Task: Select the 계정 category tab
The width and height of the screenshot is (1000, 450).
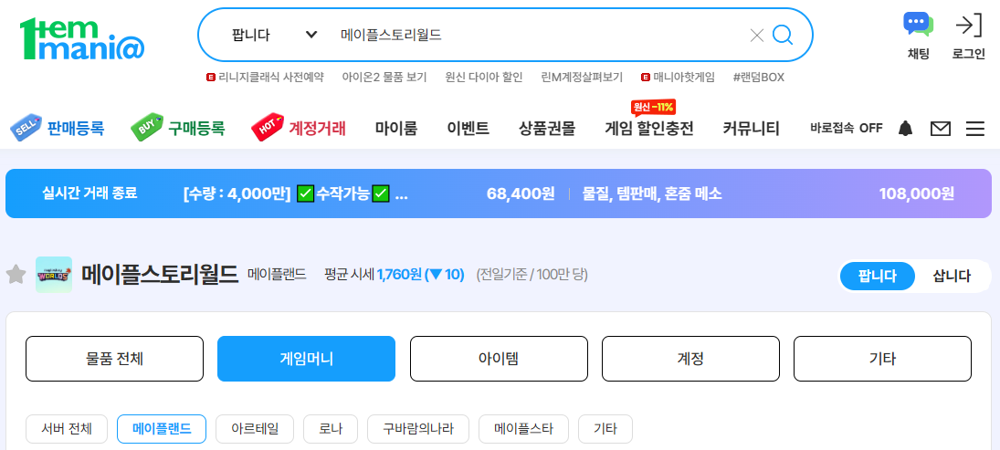Action: 690,359
